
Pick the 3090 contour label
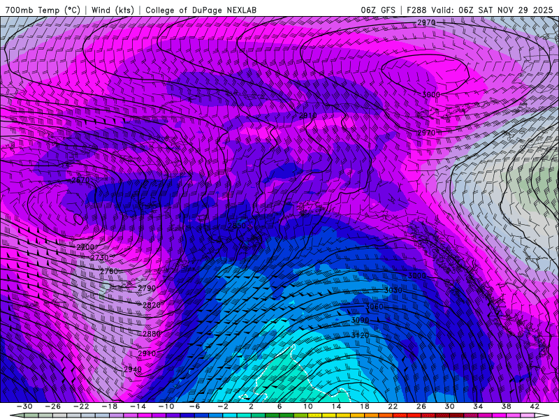(360, 321)
